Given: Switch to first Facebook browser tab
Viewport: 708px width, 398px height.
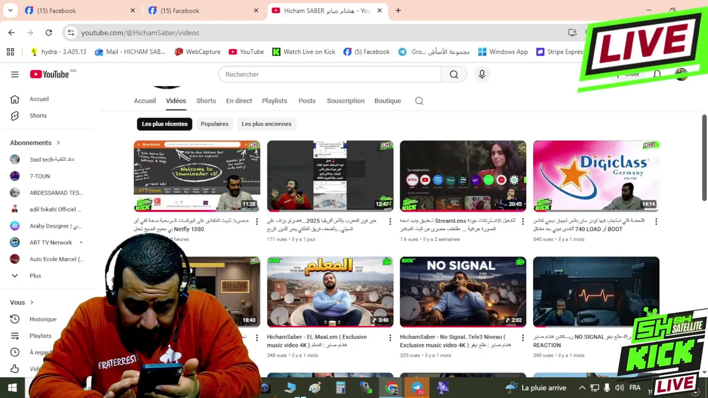Looking at the screenshot, I should coord(80,11).
